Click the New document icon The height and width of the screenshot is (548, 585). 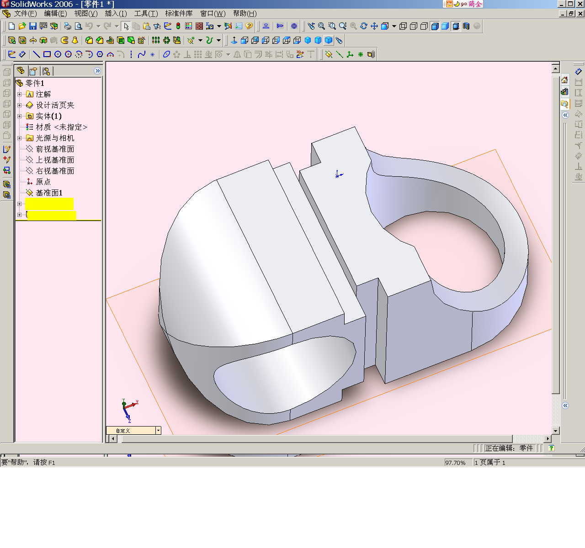(12, 26)
